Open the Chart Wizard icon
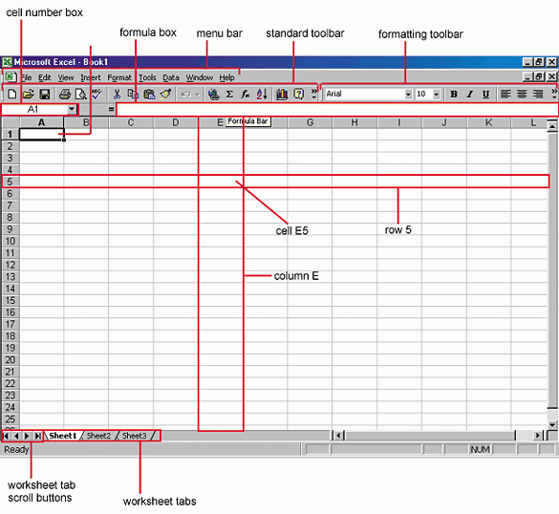Image resolution: width=559 pixels, height=514 pixels. 282,95
